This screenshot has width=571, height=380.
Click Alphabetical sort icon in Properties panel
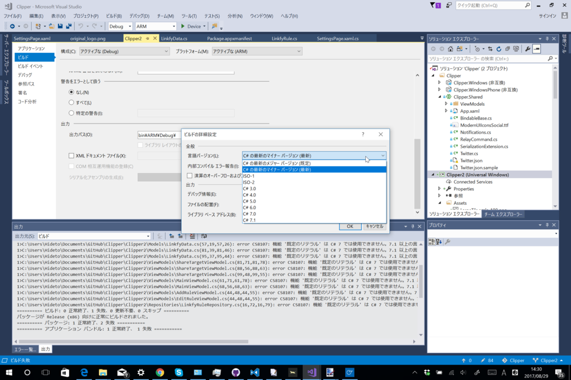(439, 241)
